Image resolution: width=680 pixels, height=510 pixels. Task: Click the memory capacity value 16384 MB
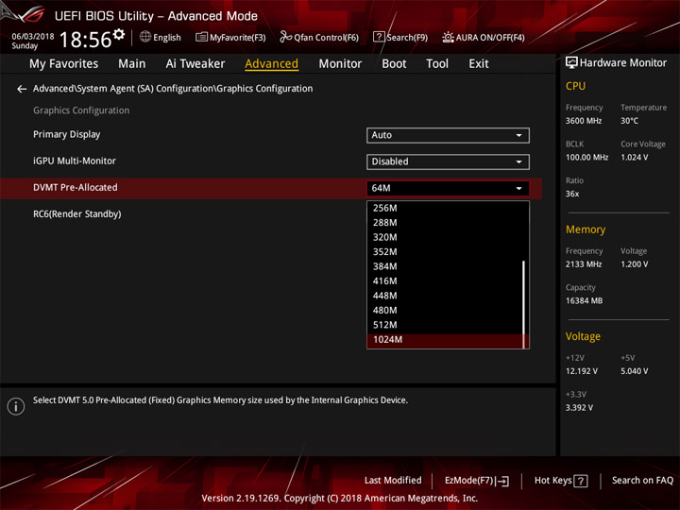point(584,301)
